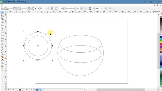This screenshot has width=162, height=91.
Task: Click the horizontal scrollbar left arrow
Action: click(84, 90)
